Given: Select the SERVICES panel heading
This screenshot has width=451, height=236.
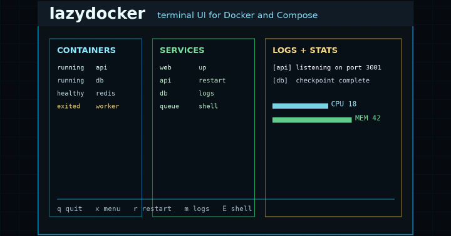Looking at the screenshot, I should [182, 50].
